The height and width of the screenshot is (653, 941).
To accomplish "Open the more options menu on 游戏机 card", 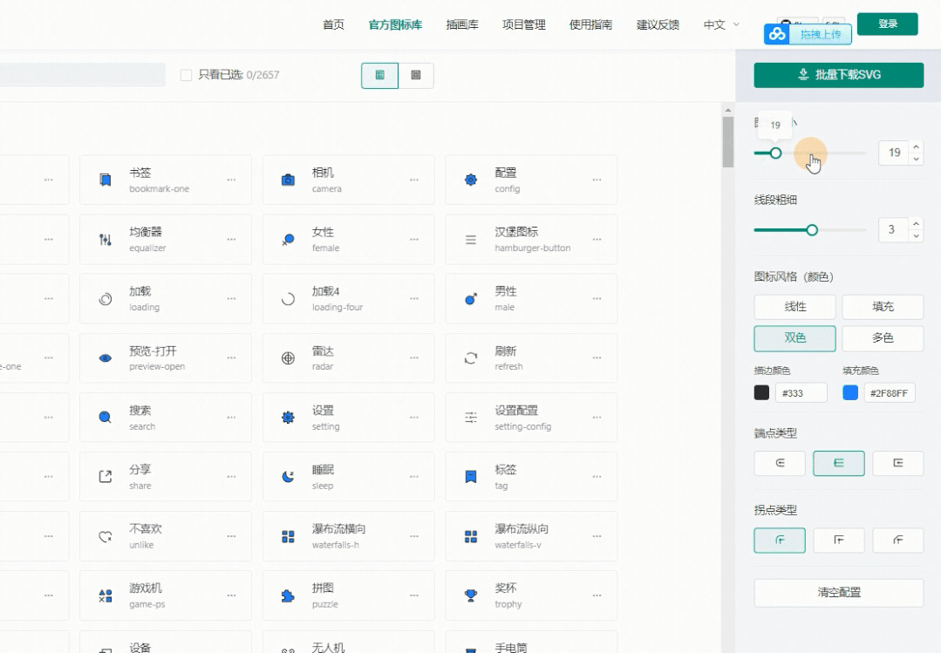I will tap(231, 595).
